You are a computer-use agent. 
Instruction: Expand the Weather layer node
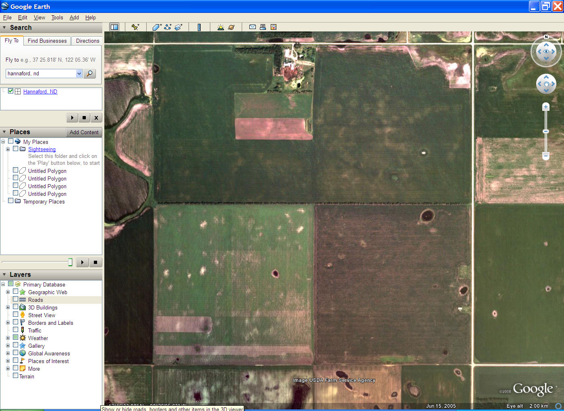click(8, 338)
